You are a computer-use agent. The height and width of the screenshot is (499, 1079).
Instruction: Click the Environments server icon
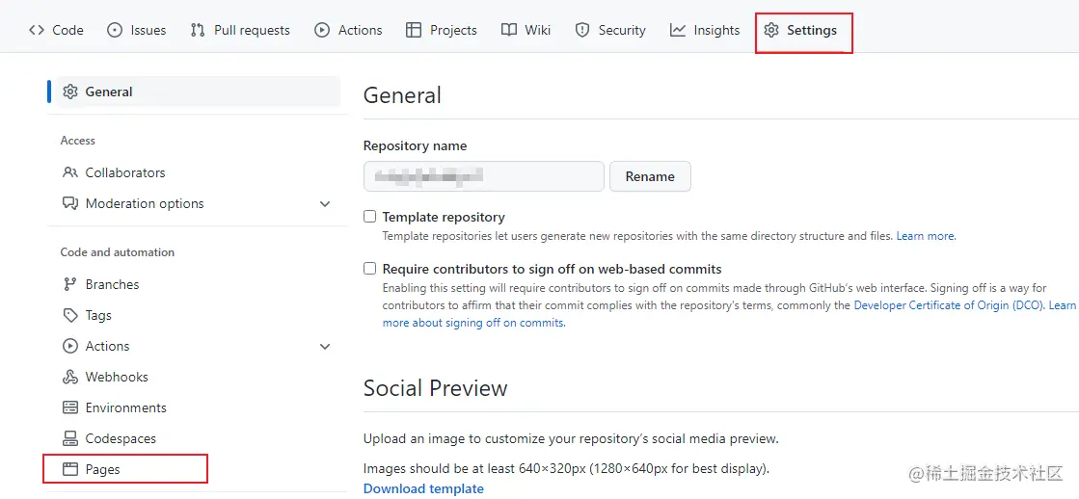[70, 407]
